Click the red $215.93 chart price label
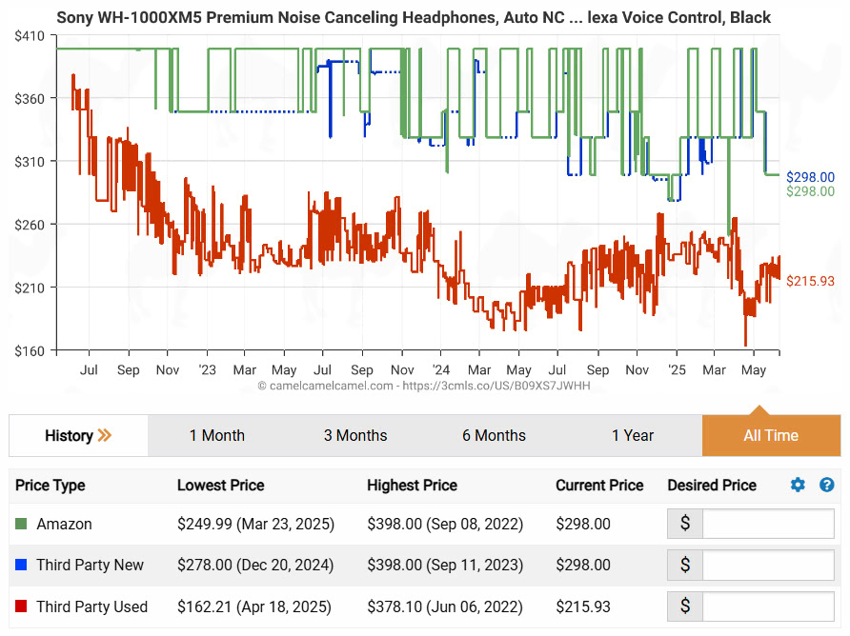The width and height of the screenshot is (850, 636). click(810, 281)
